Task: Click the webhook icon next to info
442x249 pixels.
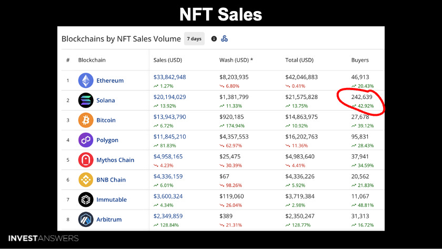Action: [x=224, y=38]
